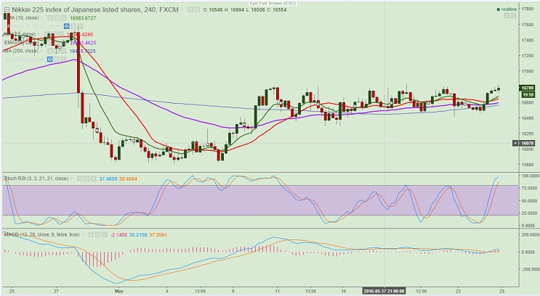
Task: Show the hidden Ichimoku indicator via blue eye
Action: [x=66, y=26]
